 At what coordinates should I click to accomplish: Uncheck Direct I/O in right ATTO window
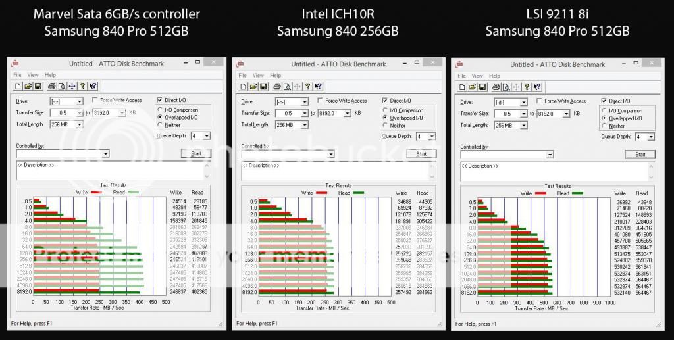pyautogui.click(x=605, y=101)
